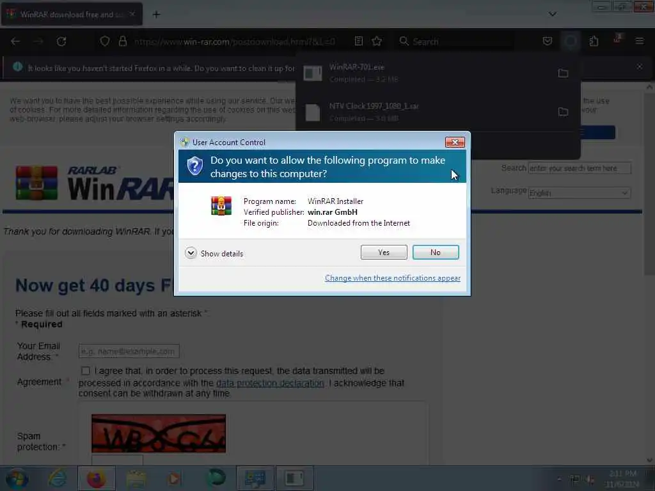Click the WinRAR books logo
Viewport: 655px width, 491px height.
36,183
